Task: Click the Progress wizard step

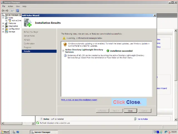Action: tap(28, 47)
